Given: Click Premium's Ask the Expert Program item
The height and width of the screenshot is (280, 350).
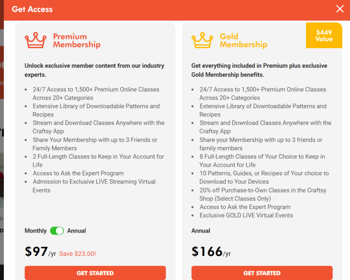Looking at the screenshot, I should click(x=78, y=173).
